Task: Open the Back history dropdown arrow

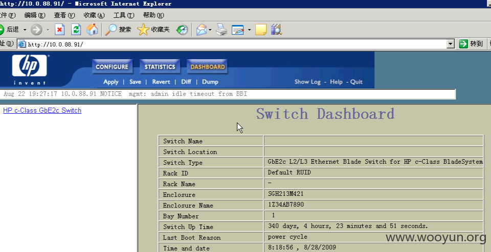Action: (x=25, y=30)
